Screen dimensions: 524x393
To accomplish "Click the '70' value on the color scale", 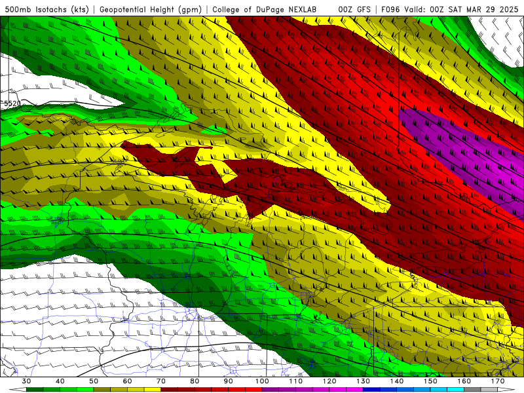I will coord(161,381).
